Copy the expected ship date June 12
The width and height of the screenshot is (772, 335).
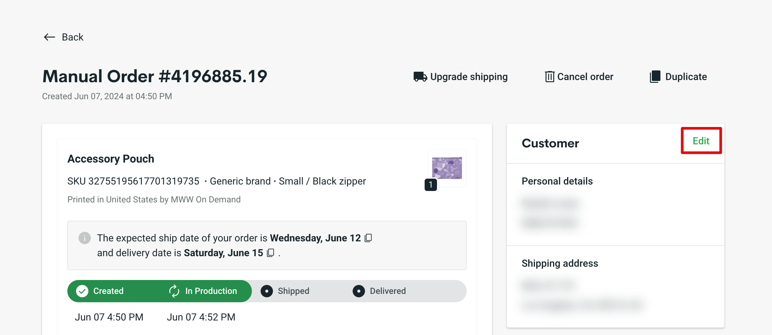pyautogui.click(x=369, y=238)
